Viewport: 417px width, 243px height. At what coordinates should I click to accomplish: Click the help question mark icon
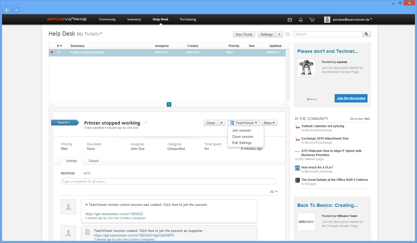click(x=288, y=34)
